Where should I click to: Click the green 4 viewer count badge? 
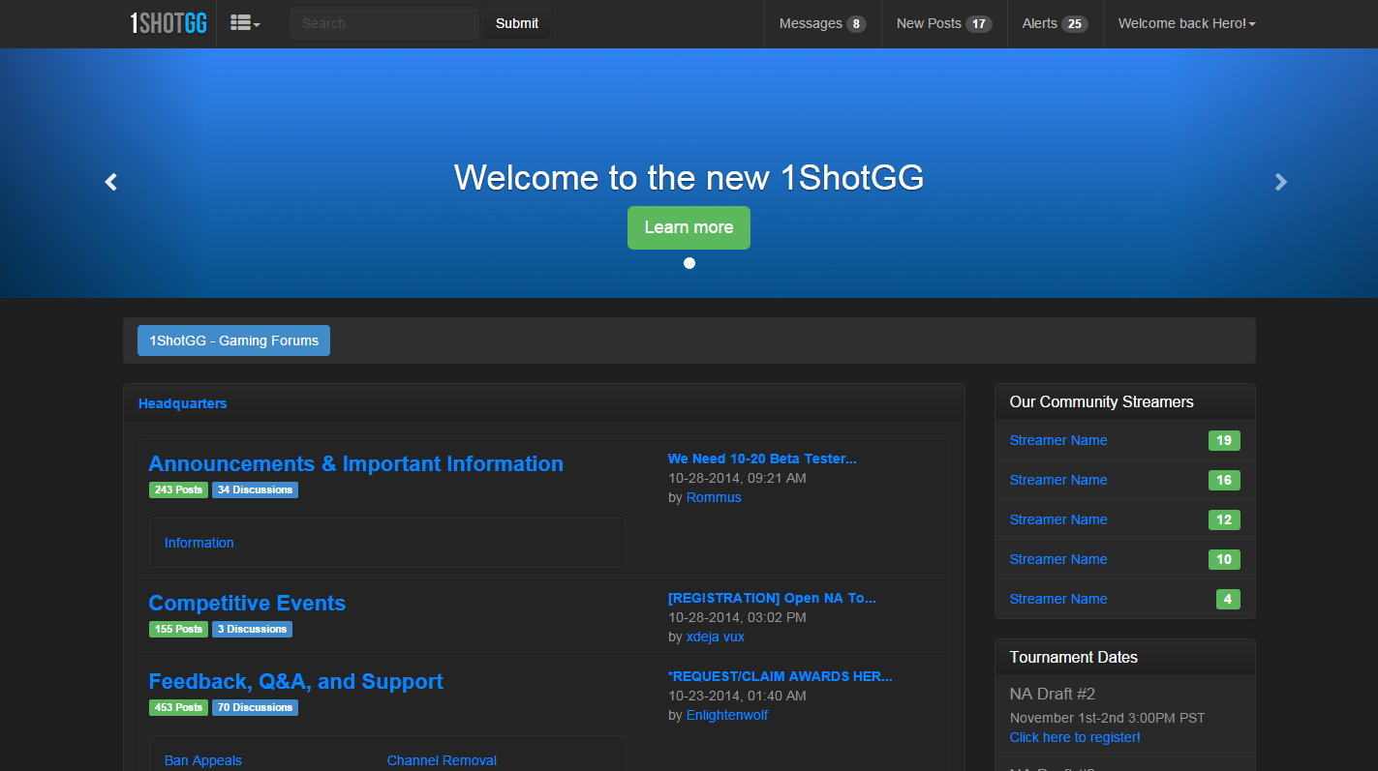1228,599
